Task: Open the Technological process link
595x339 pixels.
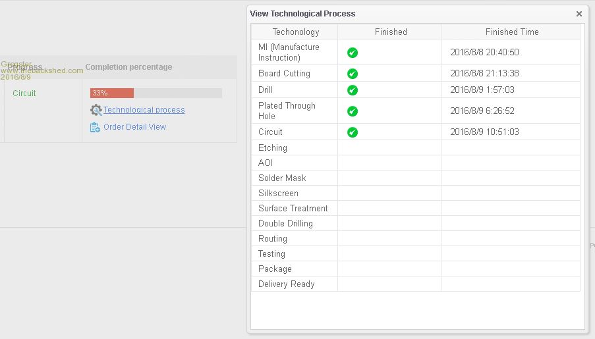Action: tap(144, 110)
